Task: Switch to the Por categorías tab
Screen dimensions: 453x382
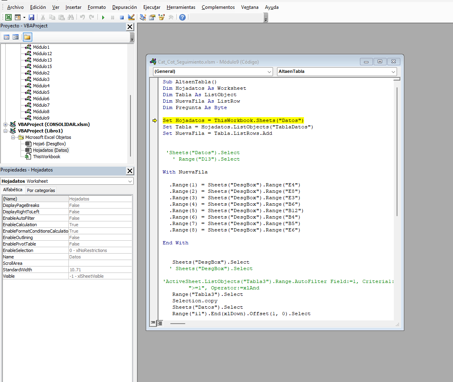Action: 41,190
